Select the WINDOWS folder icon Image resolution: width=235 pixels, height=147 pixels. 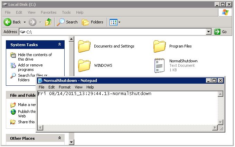pyautogui.click(x=84, y=66)
